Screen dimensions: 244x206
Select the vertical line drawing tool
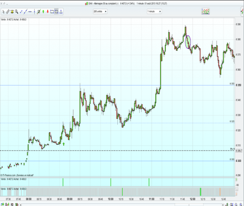pyautogui.click(x=34, y=11)
